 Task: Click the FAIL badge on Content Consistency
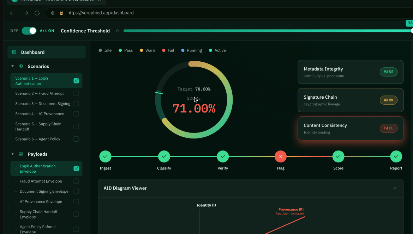click(x=389, y=128)
